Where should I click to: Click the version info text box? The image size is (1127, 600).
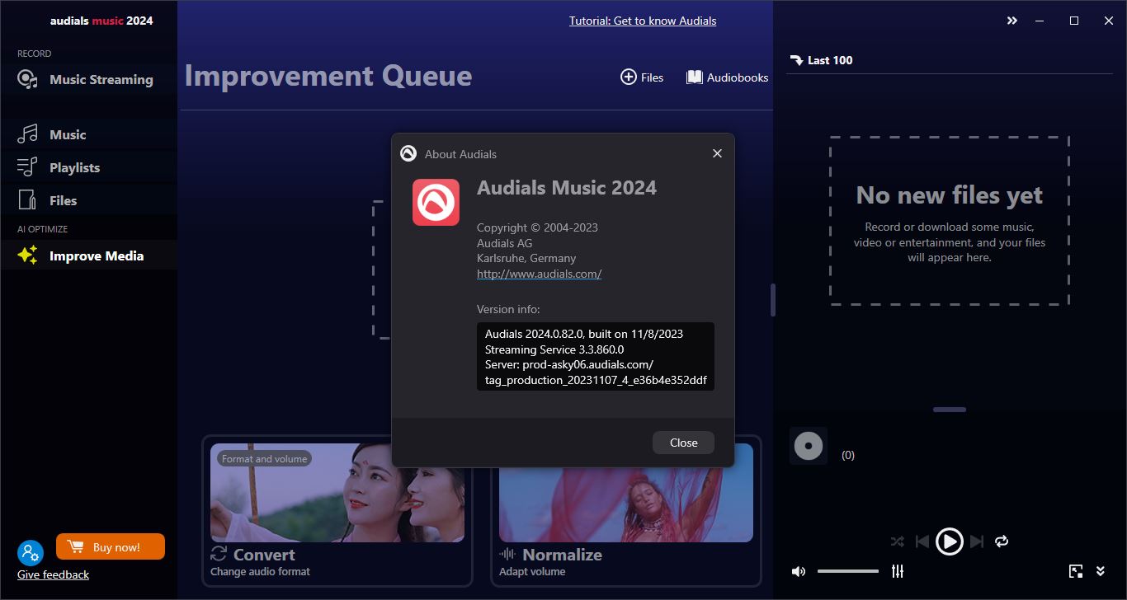coord(596,356)
